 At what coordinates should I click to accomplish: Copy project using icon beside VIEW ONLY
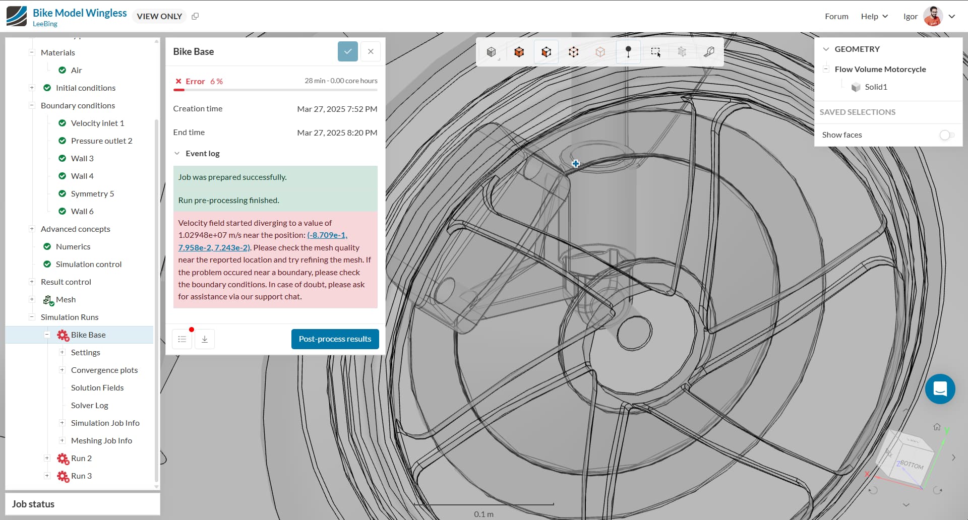click(x=195, y=16)
